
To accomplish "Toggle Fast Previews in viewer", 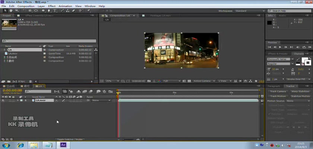I will pyautogui.click(x=240, y=81).
